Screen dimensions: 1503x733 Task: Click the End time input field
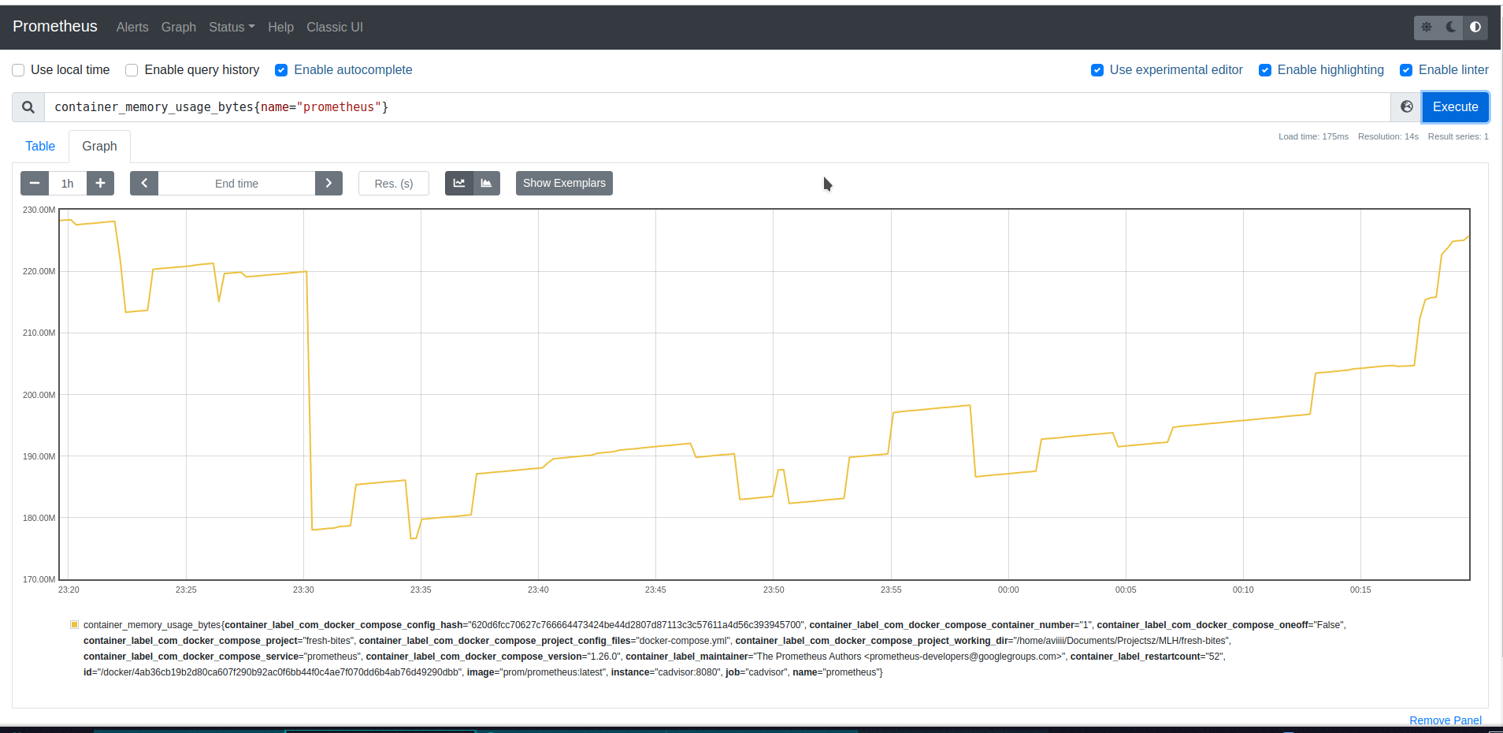(x=236, y=184)
